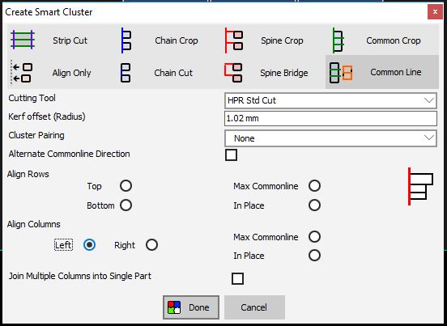Screen dimensions: 447x326
Task: Select the Common Crop icon
Action: (338, 40)
